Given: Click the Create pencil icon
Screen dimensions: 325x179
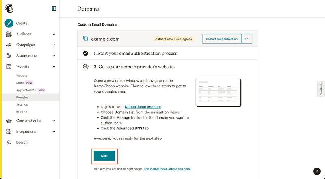Looking at the screenshot, I should pos(9,23).
